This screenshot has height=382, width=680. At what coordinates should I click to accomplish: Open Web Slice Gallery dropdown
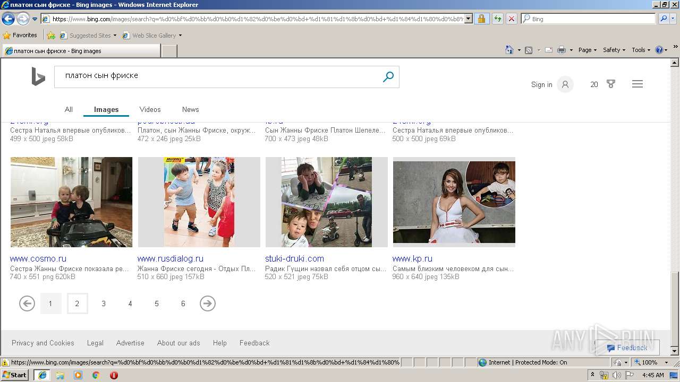click(152, 36)
